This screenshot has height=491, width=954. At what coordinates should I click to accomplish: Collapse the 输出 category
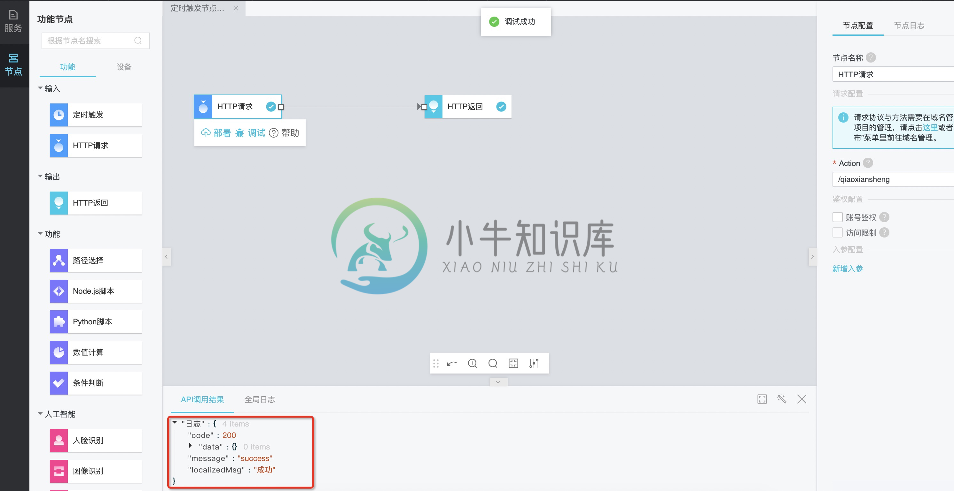click(40, 176)
